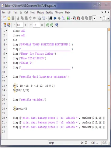Viewport: 111px width, 149px height.
Task: Open a file using the folder icon
Action: tap(9, 18)
